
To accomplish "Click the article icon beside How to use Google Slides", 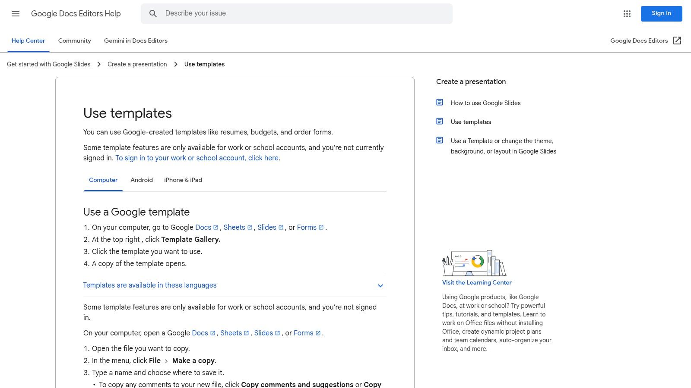I will tap(440, 103).
